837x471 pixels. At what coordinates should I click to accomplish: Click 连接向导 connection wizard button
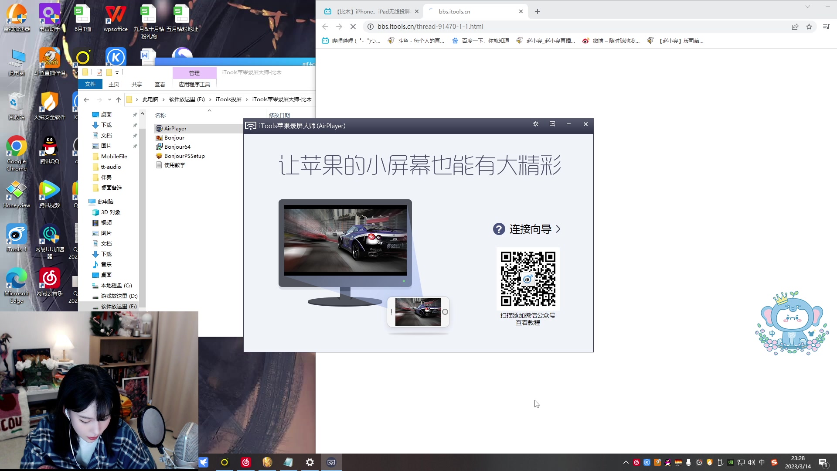pyautogui.click(x=528, y=229)
